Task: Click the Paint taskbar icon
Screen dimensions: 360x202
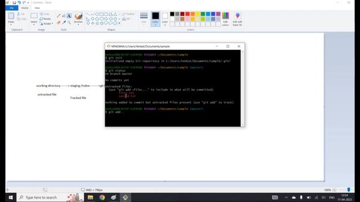Action: pyautogui.click(x=114, y=198)
